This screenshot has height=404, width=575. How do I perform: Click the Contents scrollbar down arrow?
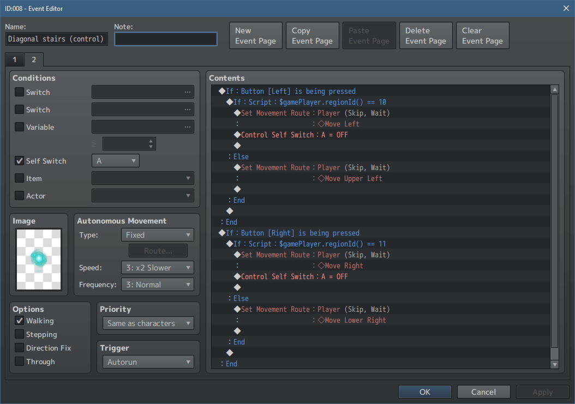point(555,364)
